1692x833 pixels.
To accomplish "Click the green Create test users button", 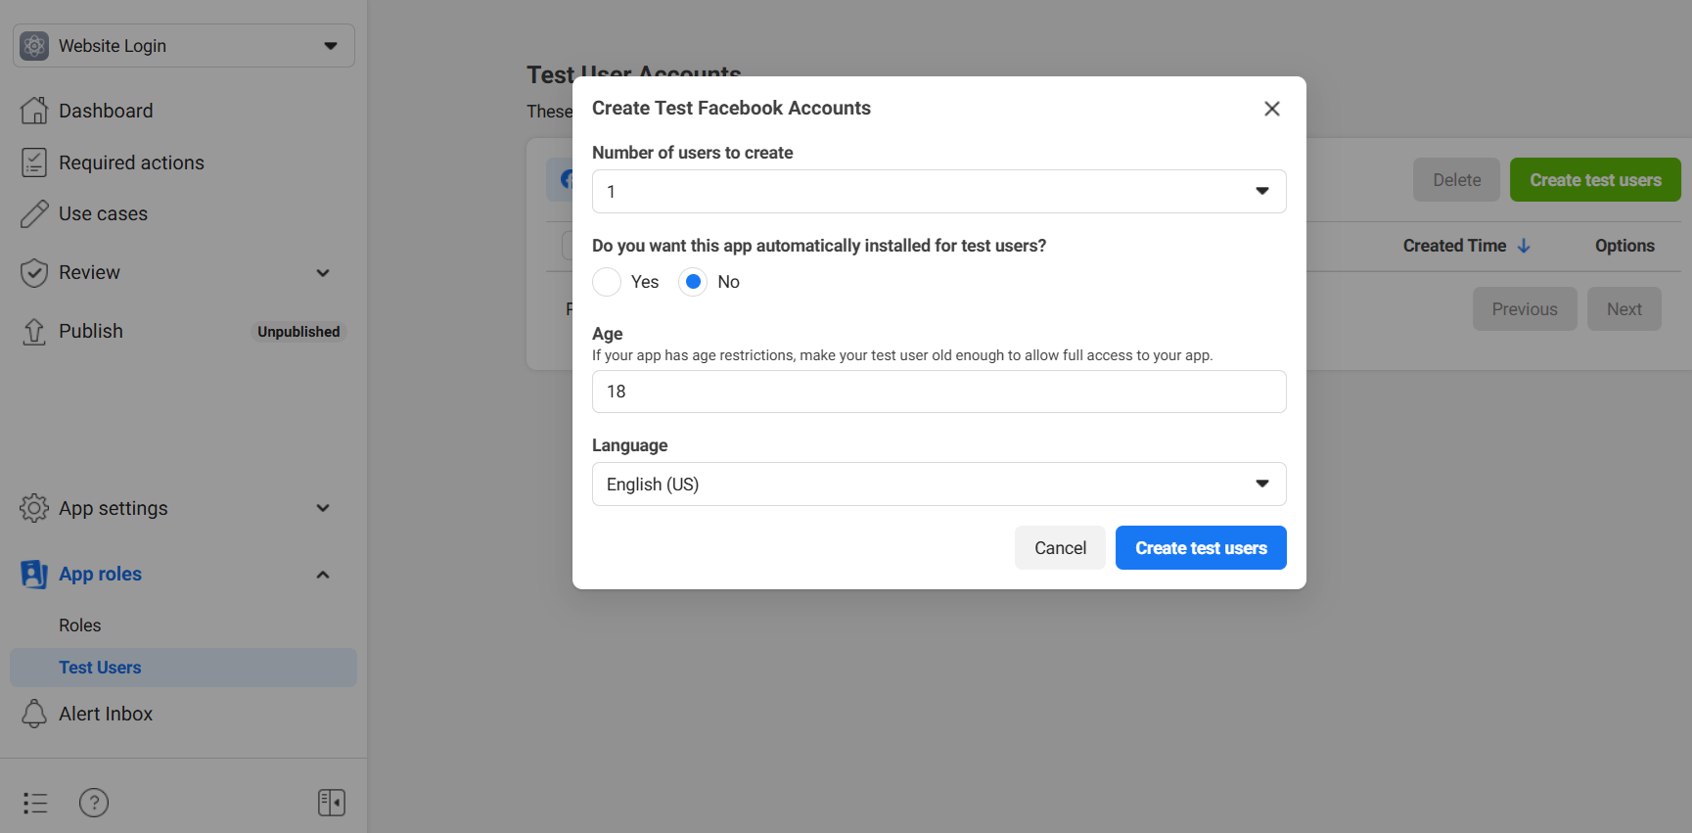I will pyautogui.click(x=1595, y=180).
